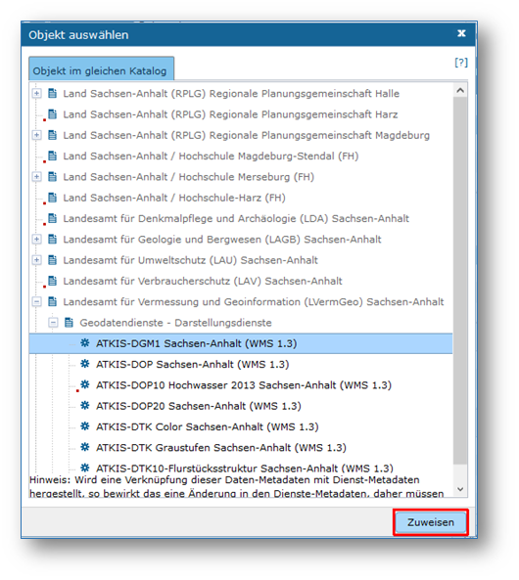Viewport: 519px width, 580px height.
Task: Click document icon of RPLG Planungsgemeinschaft Harz
Action: point(53,113)
